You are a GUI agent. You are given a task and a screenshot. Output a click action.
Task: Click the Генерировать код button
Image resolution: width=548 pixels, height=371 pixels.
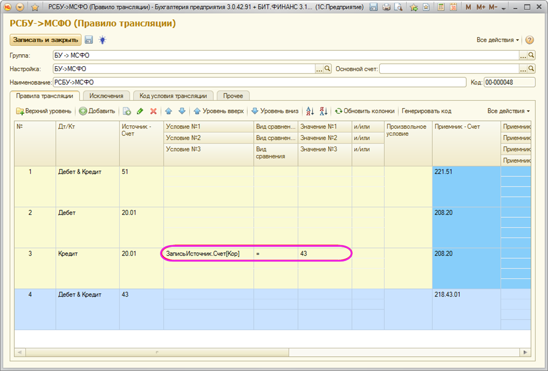426,111
